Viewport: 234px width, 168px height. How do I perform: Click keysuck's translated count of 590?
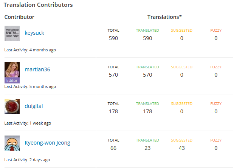(147, 38)
